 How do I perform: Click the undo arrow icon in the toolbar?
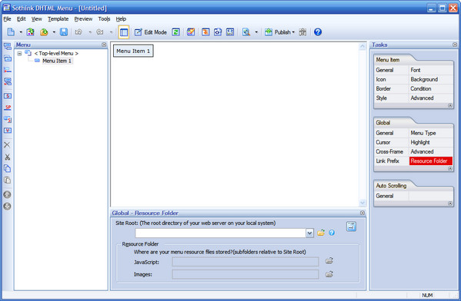[x=79, y=32]
